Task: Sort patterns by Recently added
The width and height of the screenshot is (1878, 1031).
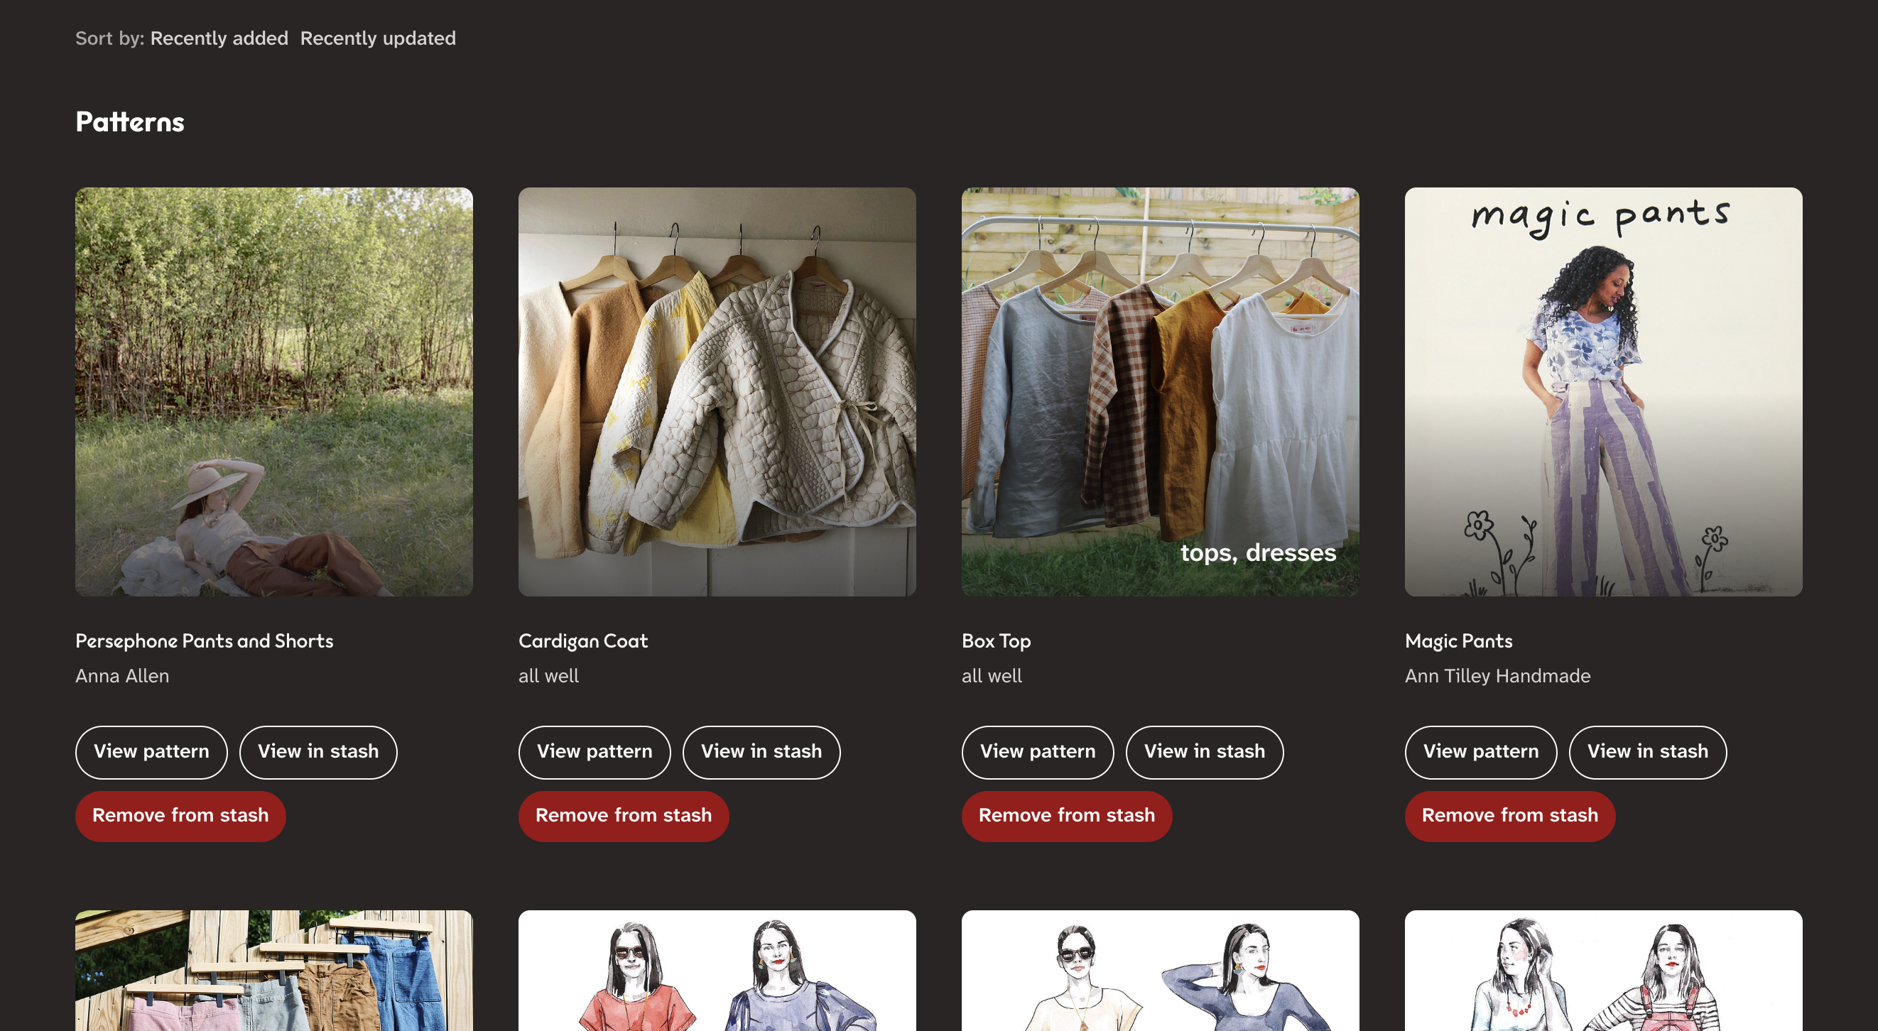Action: coord(219,38)
